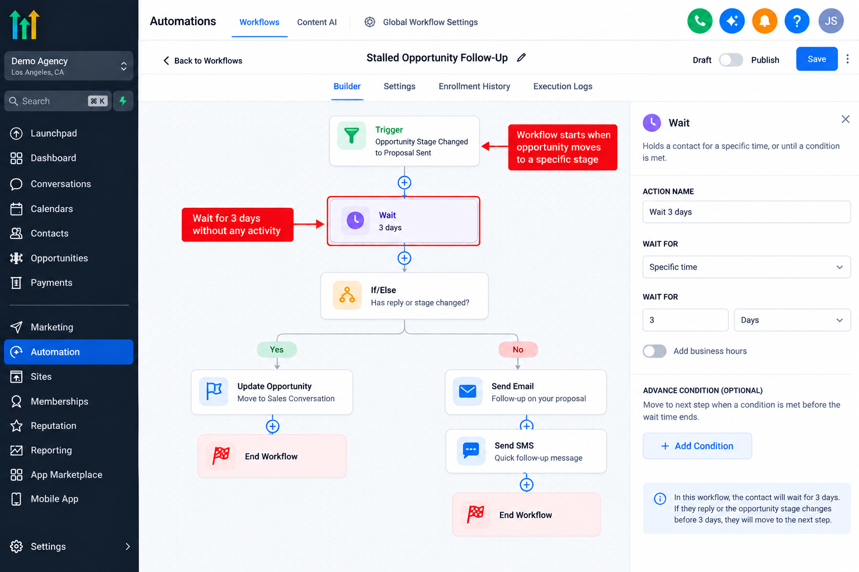
Task: Click the Send Email envelope icon
Action: [x=468, y=391]
